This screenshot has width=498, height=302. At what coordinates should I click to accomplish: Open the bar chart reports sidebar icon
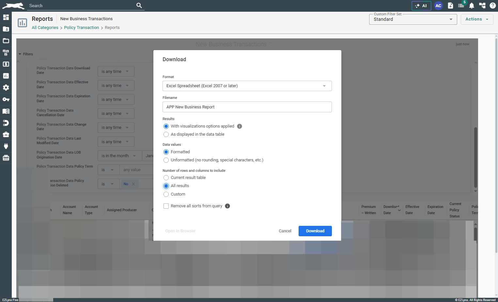[x=6, y=76]
